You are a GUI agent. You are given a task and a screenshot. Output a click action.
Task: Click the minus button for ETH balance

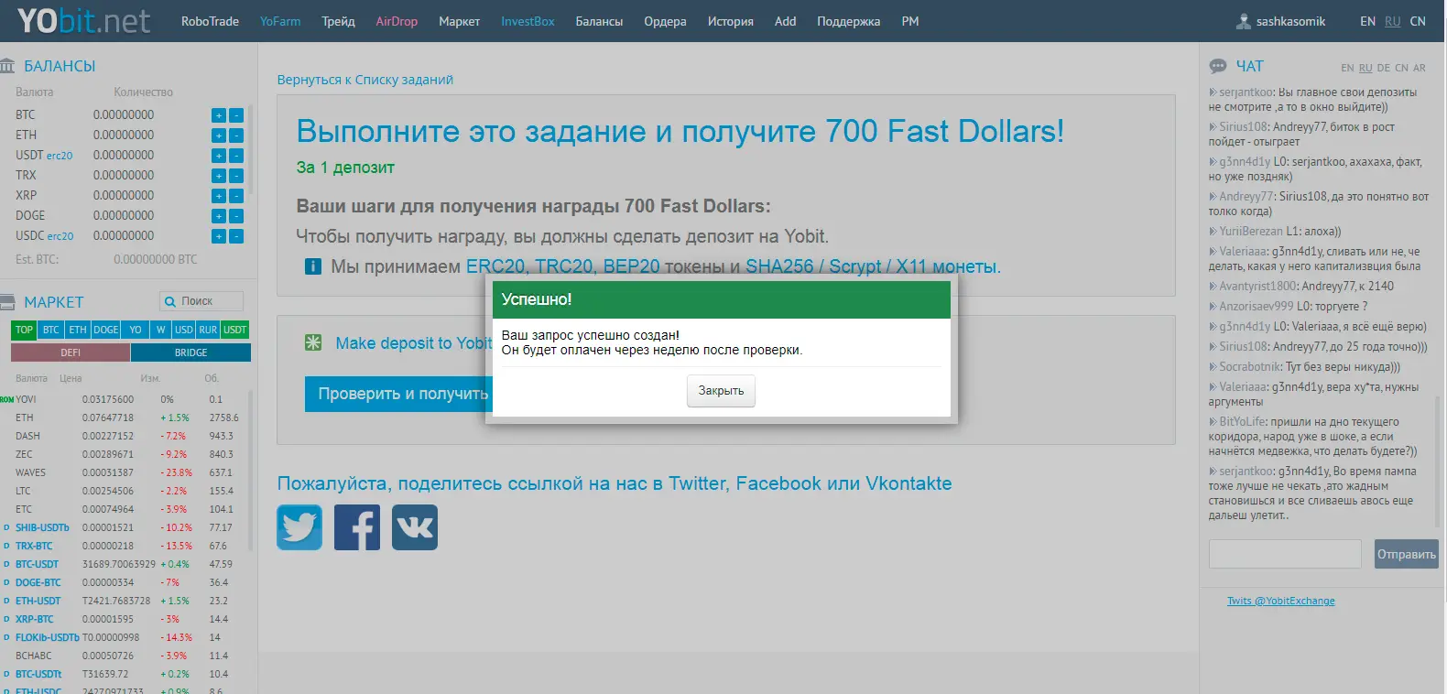pyautogui.click(x=236, y=136)
